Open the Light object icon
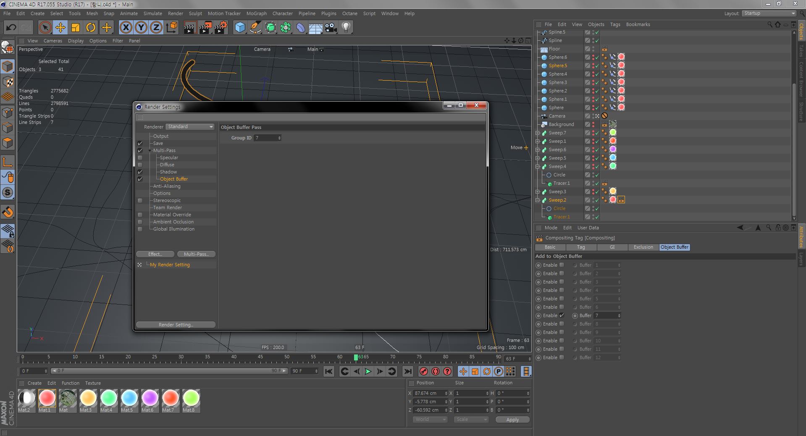Viewport: 806px width, 436px height. point(346,28)
